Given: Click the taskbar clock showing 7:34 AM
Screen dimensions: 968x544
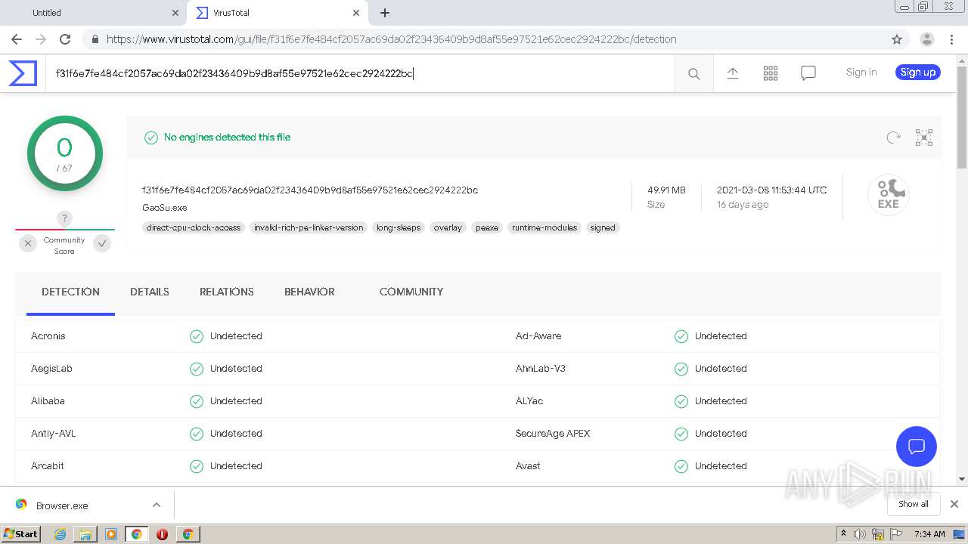Looking at the screenshot, I should [929, 534].
